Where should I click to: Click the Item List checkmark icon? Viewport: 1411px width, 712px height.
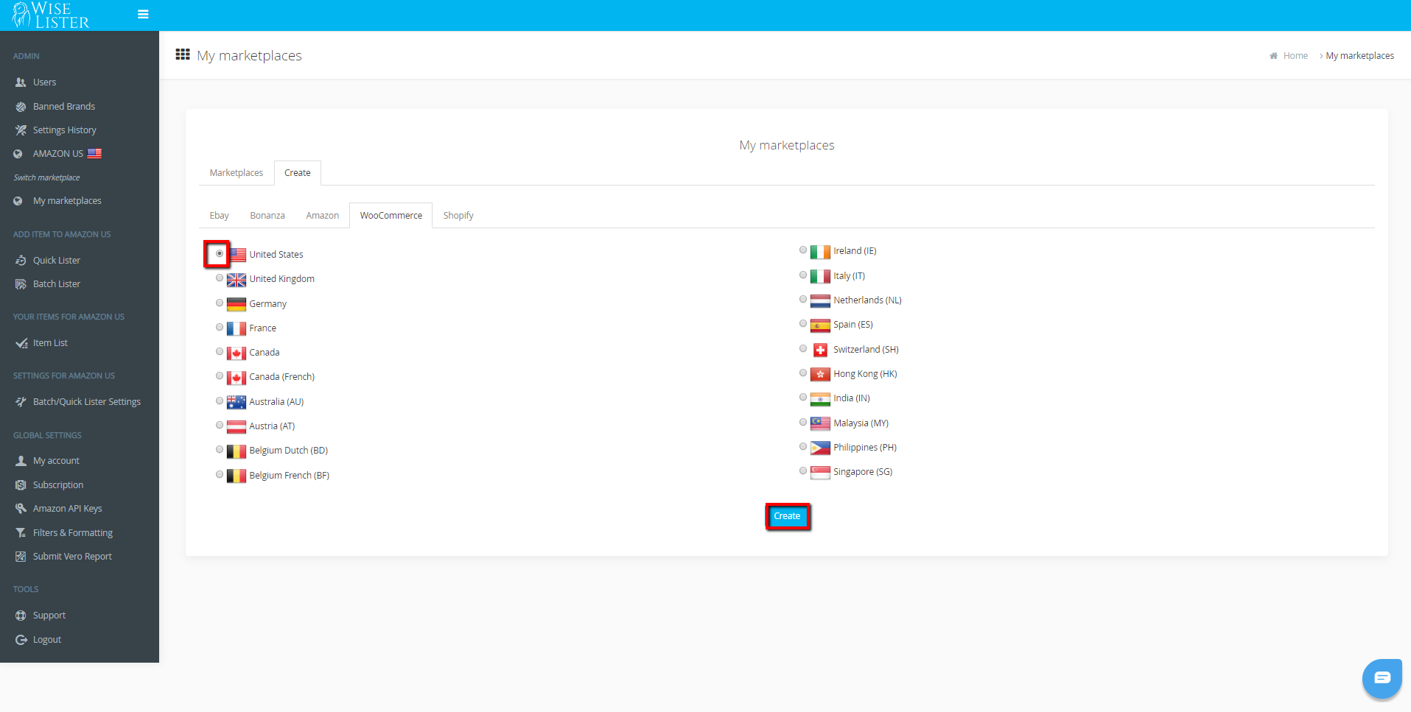[21, 343]
